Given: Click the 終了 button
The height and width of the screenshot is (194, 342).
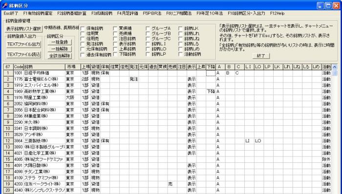Looking at the screenshot, I should (261, 56).
